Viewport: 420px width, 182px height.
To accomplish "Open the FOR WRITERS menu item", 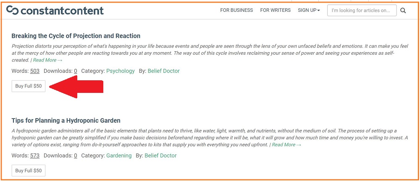I will tap(276, 10).
